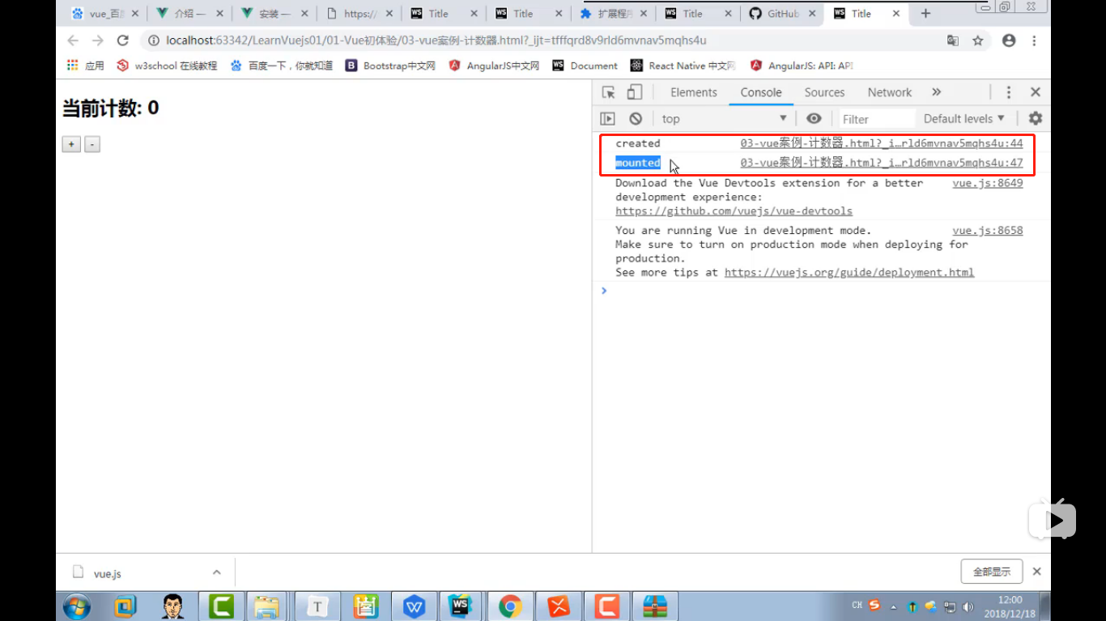1106x621 pixels.
Task: Open the vue.js:8658 source link
Action: [988, 230]
